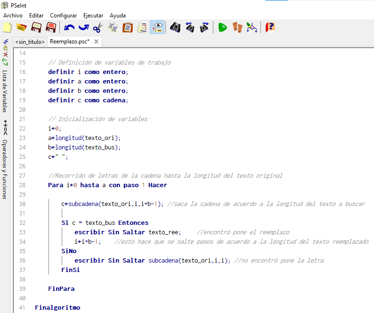Click the 'Finalgoritmo' keyword

point(57,307)
